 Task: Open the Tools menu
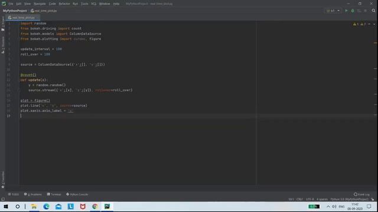tap(84, 4)
